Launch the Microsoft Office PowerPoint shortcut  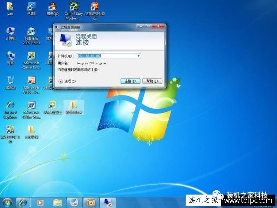pos(32,85)
